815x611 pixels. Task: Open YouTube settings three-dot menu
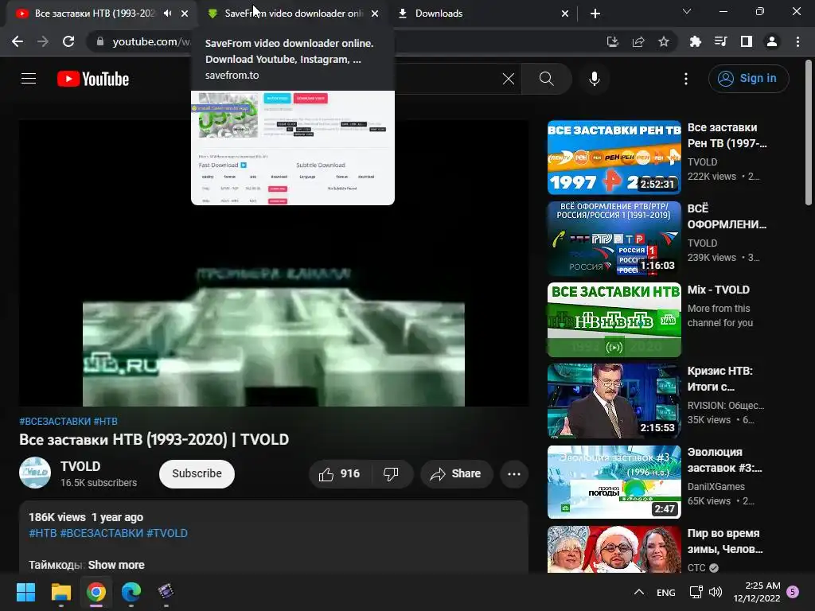(686, 79)
